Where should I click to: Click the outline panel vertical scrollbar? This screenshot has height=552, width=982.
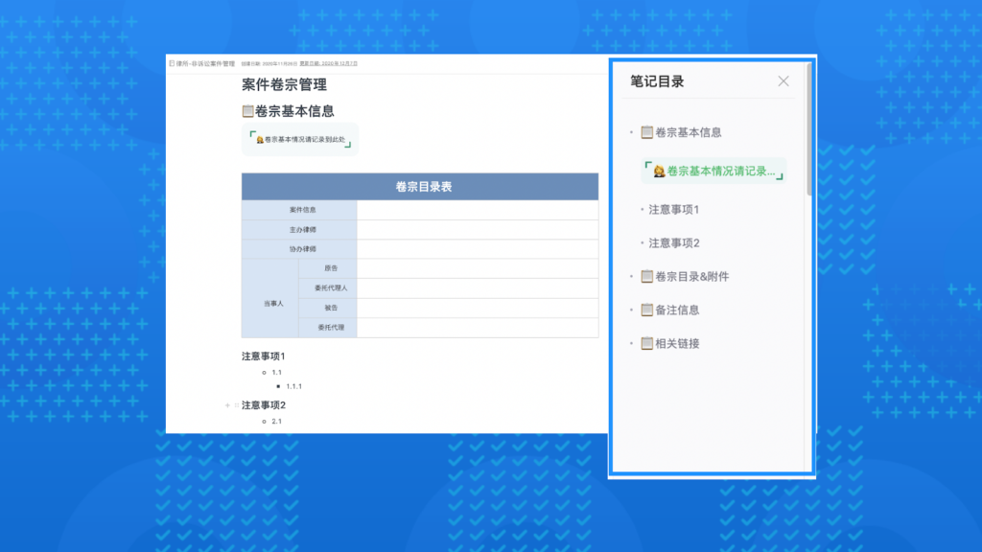(x=809, y=129)
